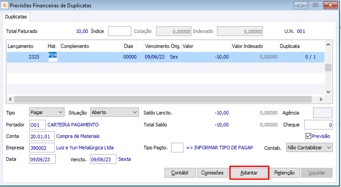Click the Empresa field containing 390002
Screen dimensions: 341x187
point(42,148)
